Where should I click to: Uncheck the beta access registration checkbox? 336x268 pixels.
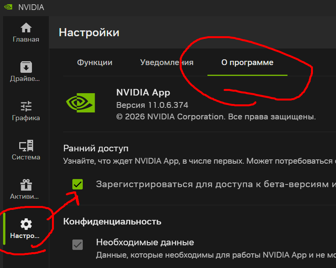78,184
